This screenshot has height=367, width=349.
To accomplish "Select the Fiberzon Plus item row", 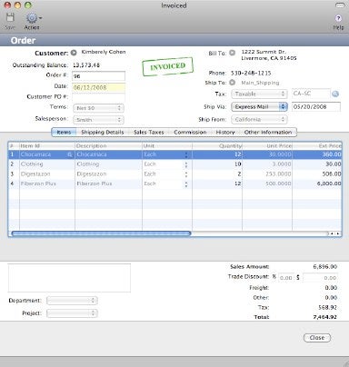I will (x=174, y=183).
